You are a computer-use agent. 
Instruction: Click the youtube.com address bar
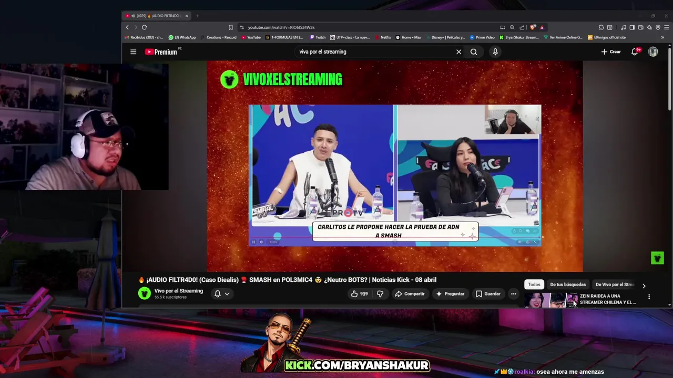point(368,27)
